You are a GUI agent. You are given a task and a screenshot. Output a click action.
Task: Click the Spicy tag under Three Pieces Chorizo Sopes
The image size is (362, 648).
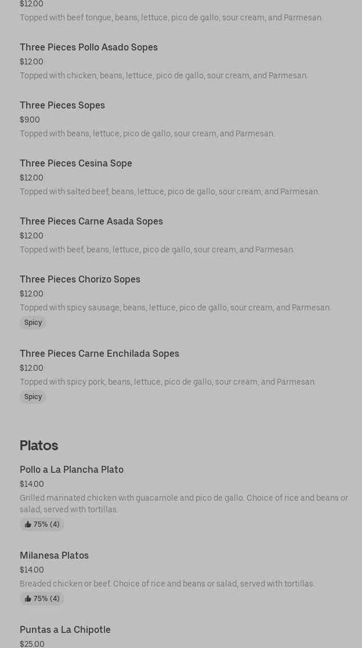click(33, 323)
